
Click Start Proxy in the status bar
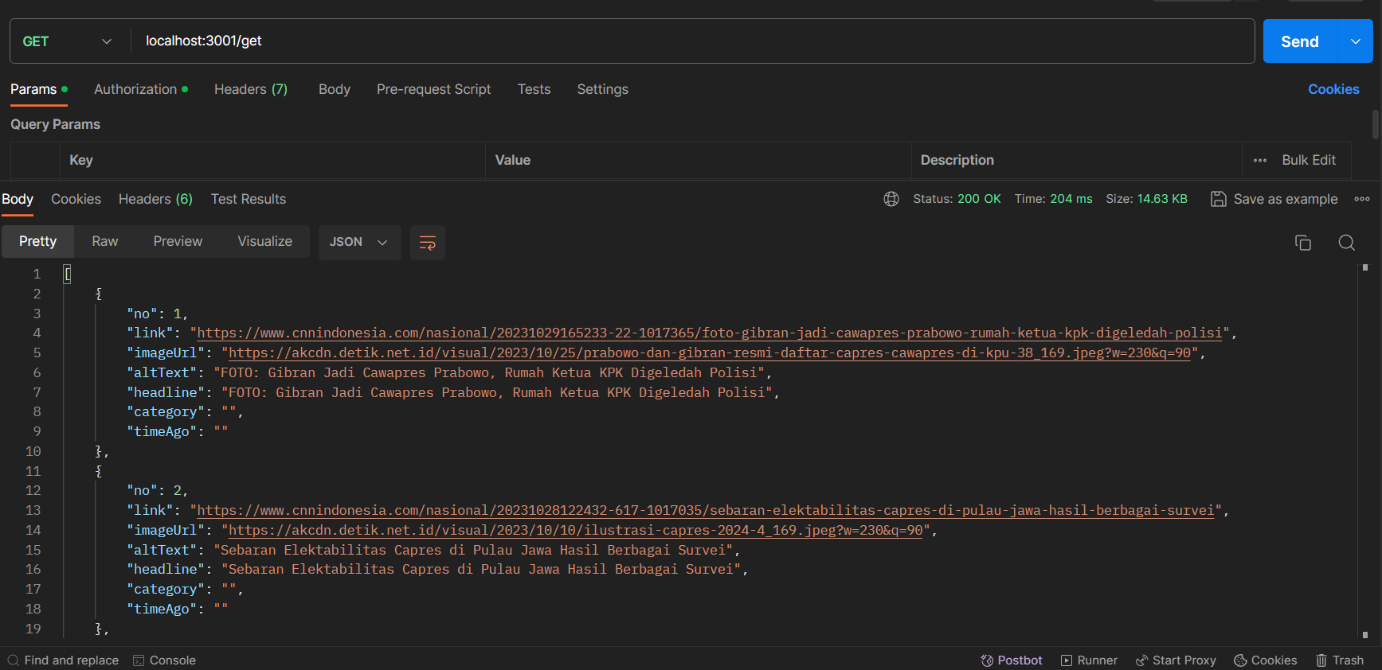1176,660
